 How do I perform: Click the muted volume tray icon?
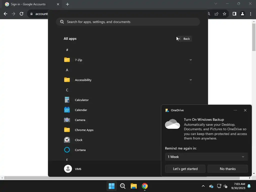(225, 186)
